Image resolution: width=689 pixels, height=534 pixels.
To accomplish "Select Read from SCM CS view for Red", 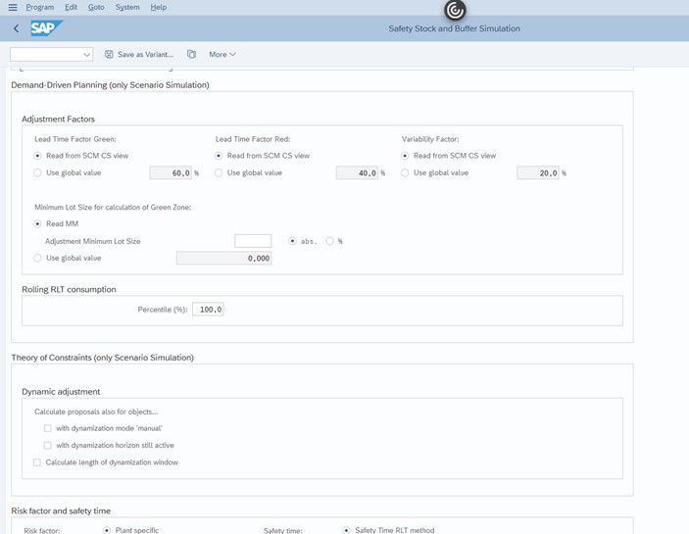I will coord(219,156).
